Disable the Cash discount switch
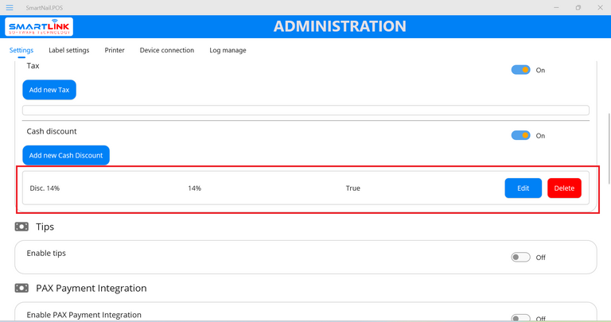Viewport: 611px width, 322px height. coord(521,135)
